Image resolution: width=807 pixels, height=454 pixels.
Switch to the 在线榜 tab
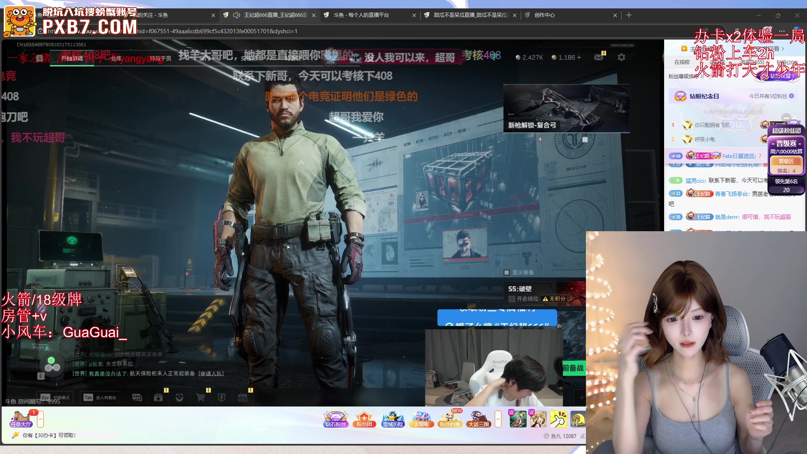click(x=682, y=62)
